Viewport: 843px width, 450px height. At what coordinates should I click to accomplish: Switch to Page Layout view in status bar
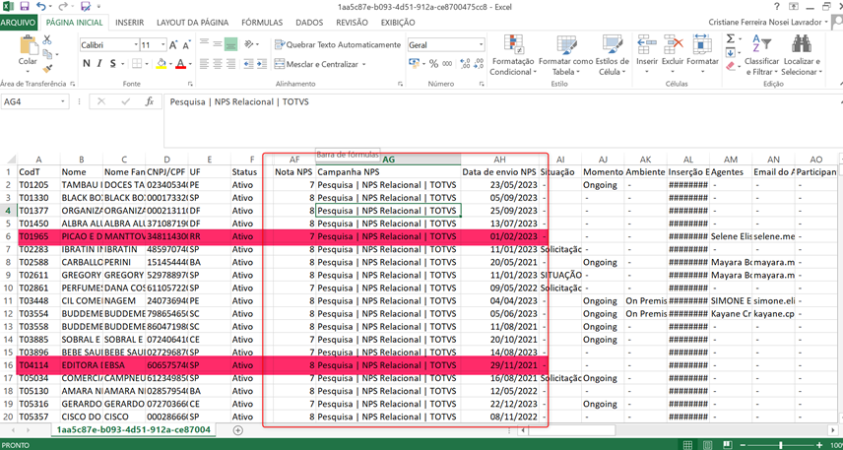(x=707, y=445)
